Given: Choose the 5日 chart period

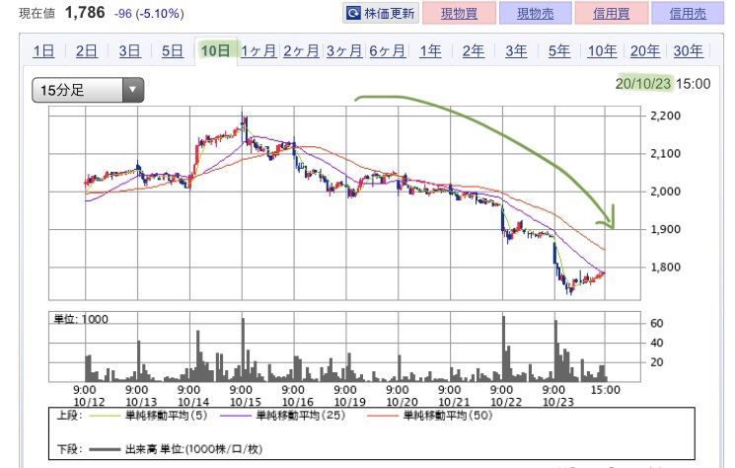Looking at the screenshot, I should (172, 51).
